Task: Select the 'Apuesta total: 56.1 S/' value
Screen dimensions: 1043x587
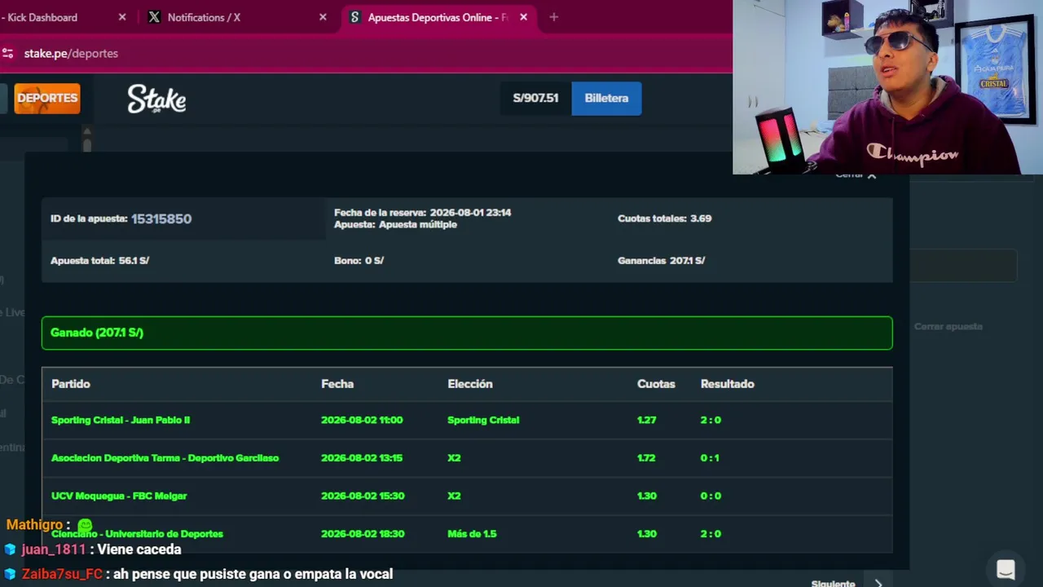Action: [99, 261]
